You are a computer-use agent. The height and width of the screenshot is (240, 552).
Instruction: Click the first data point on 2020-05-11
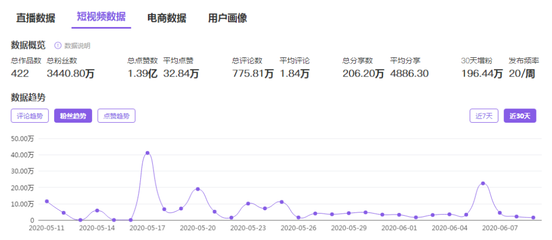tap(47, 201)
